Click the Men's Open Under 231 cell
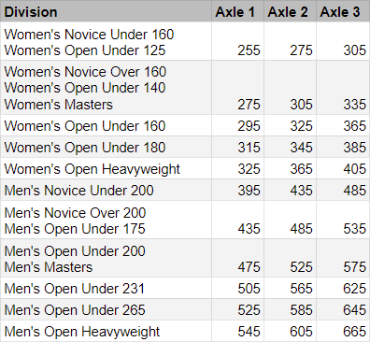 106,288
